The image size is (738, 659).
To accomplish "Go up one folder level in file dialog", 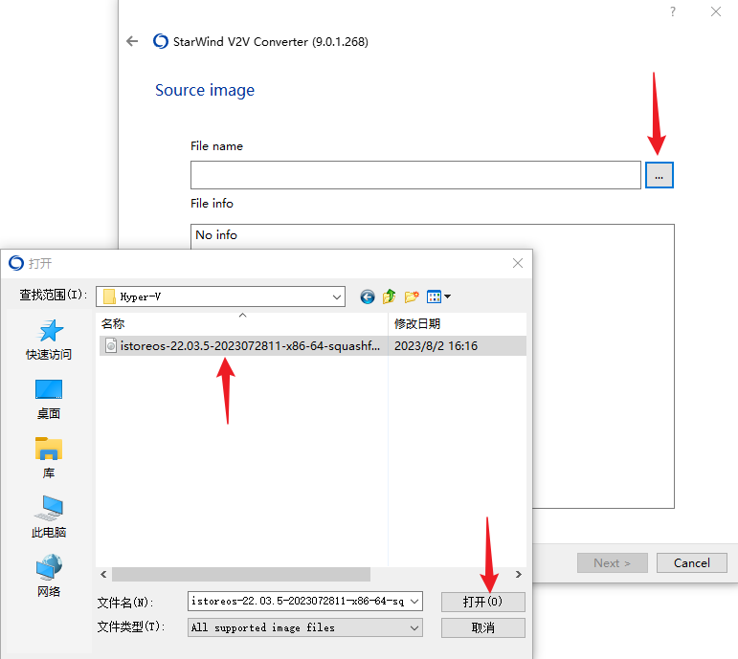I will pyautogui.click(x=390, y=297).
